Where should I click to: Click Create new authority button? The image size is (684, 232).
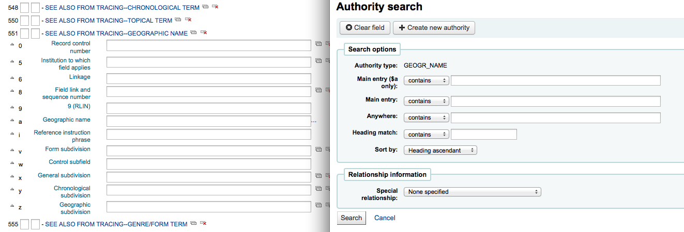pyautogui.click(x=434, y=27)
